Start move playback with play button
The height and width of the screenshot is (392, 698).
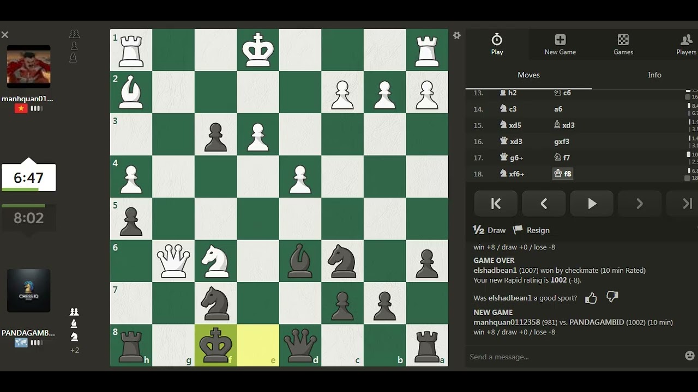(x=592, y=204)
